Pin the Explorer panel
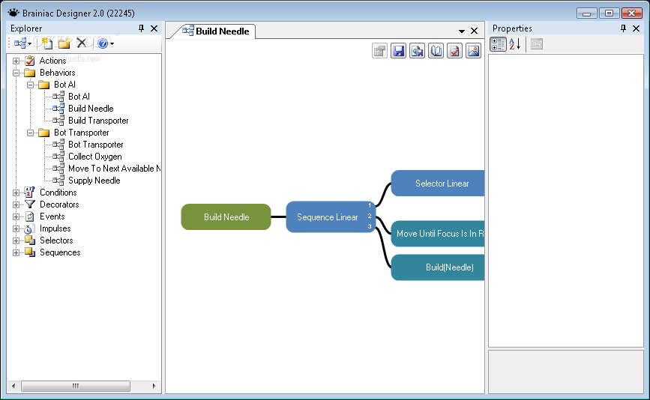This screenshot has height=400, width=650. pos(142,28)
